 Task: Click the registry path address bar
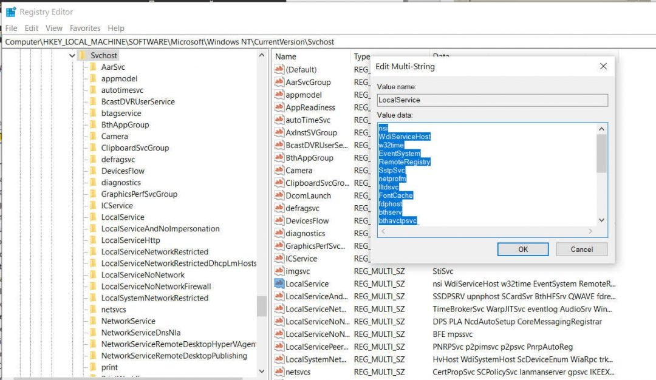(328, 42)
